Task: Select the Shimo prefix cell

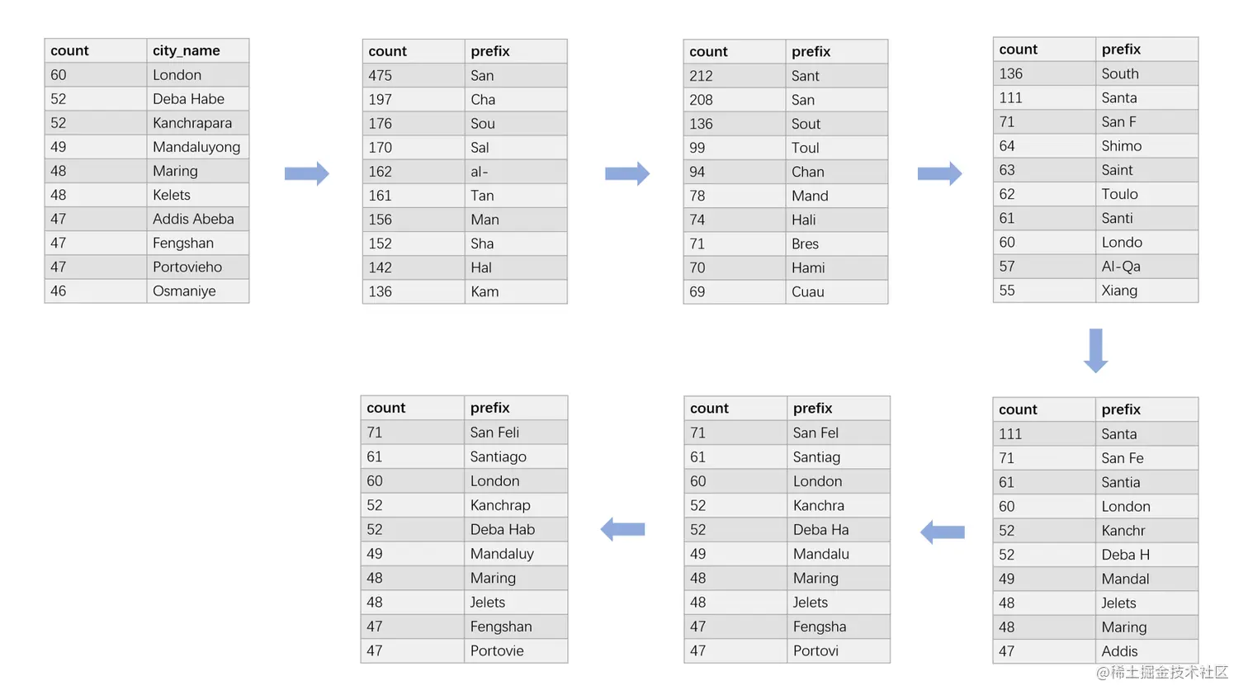Action: (1147, 145)
